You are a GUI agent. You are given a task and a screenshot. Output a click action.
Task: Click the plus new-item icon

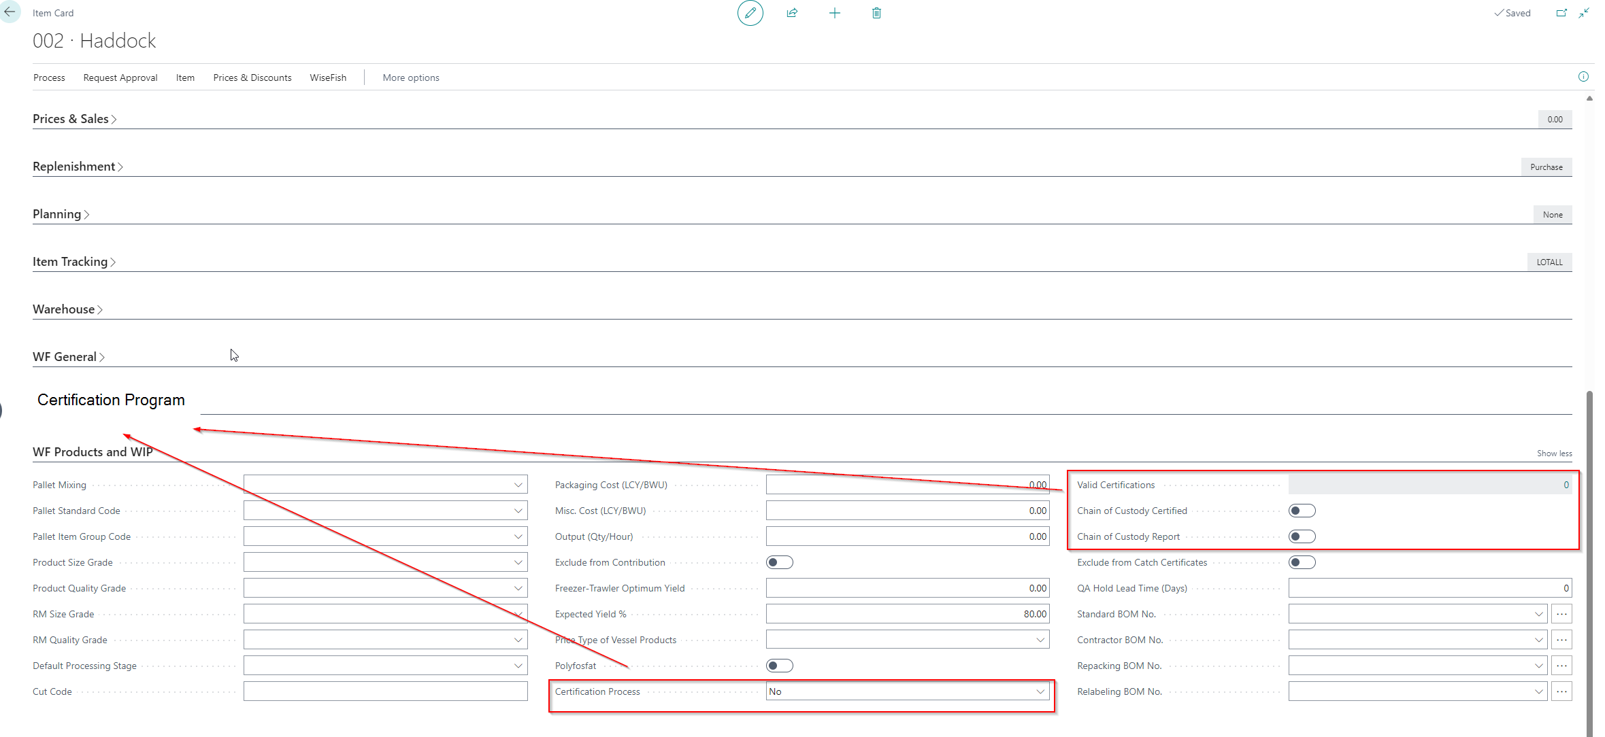pyautogui.click(x=834, y=13)
